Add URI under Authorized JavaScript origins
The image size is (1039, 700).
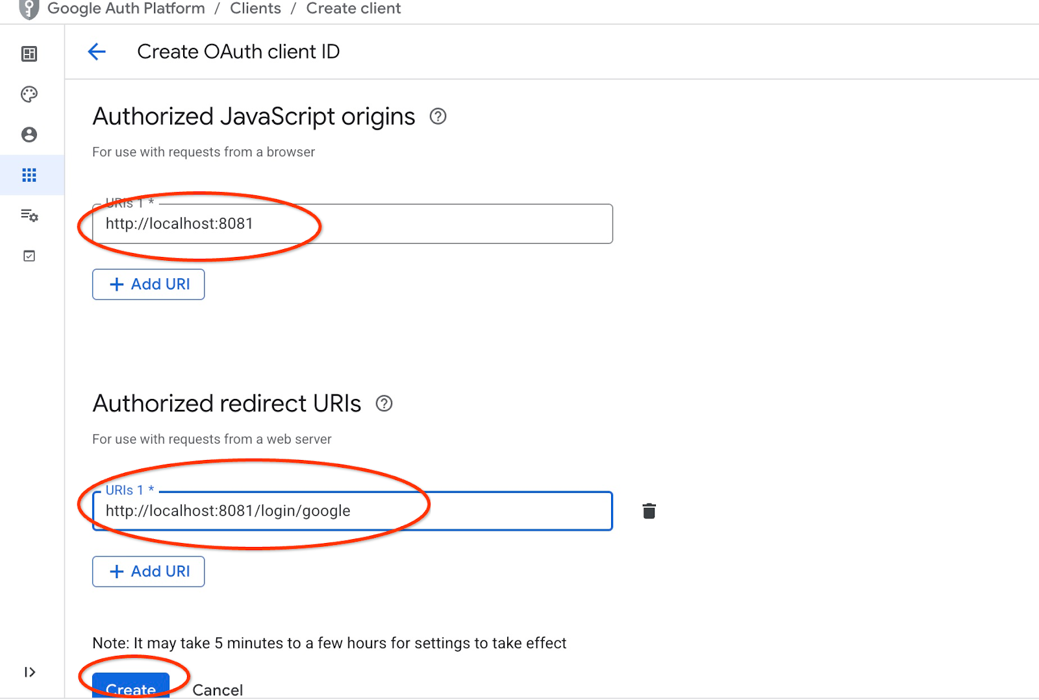click(x=149, y=285)
